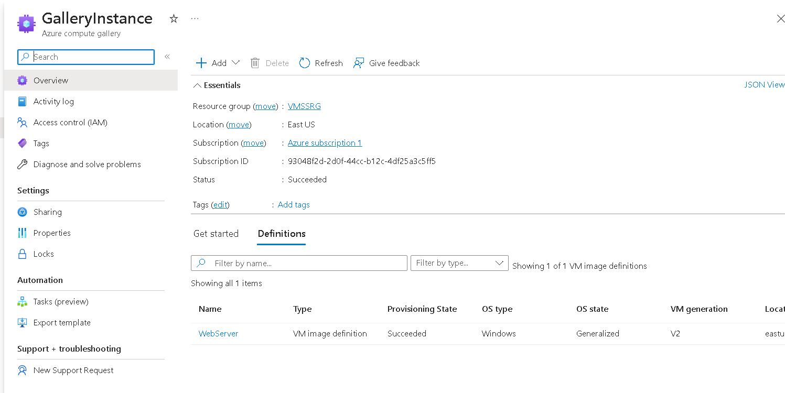Collapse the Essentials section
This screenshot has width=785, height=393.
pyautogui.click(x=198, y=85)
